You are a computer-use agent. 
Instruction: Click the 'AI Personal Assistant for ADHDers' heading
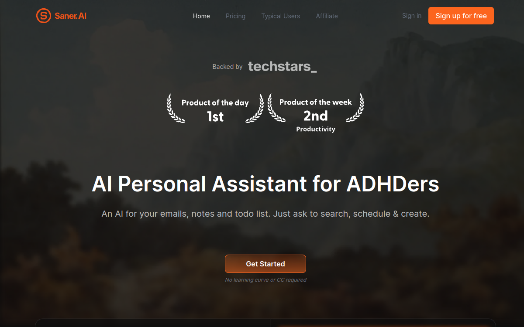(x=265, y=184)
